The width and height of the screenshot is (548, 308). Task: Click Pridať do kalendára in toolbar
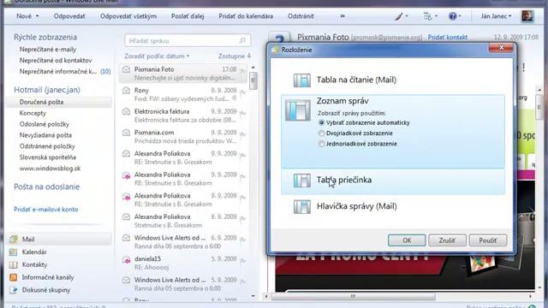(246, 16)
